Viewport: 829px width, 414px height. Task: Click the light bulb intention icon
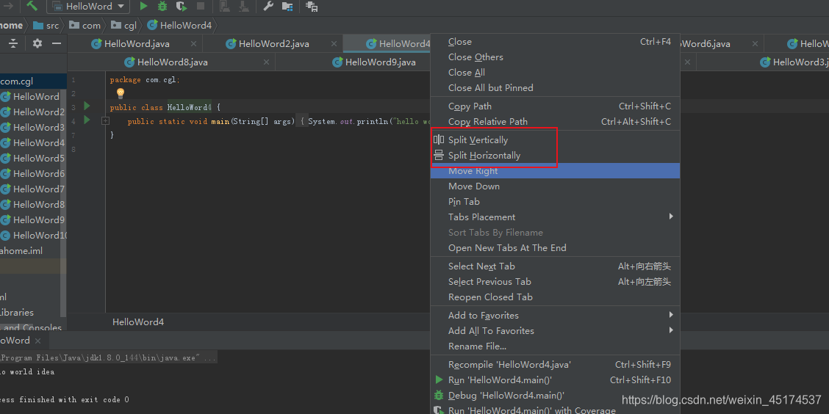[120, 93]
